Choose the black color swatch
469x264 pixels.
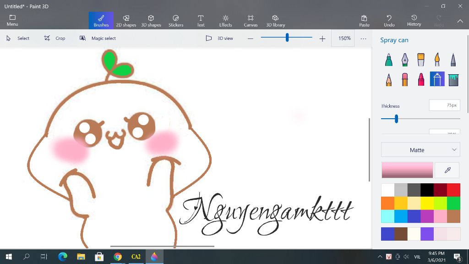[x=427, y=190]
